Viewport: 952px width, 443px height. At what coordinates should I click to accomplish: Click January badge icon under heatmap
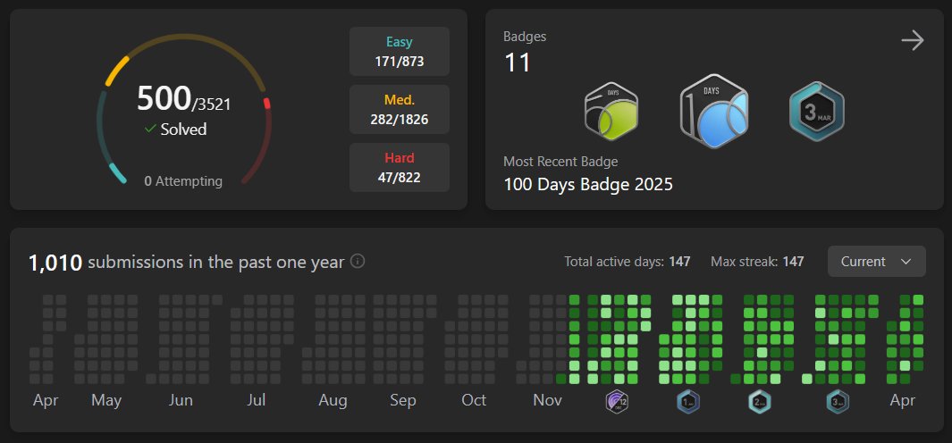click(688, 401)
